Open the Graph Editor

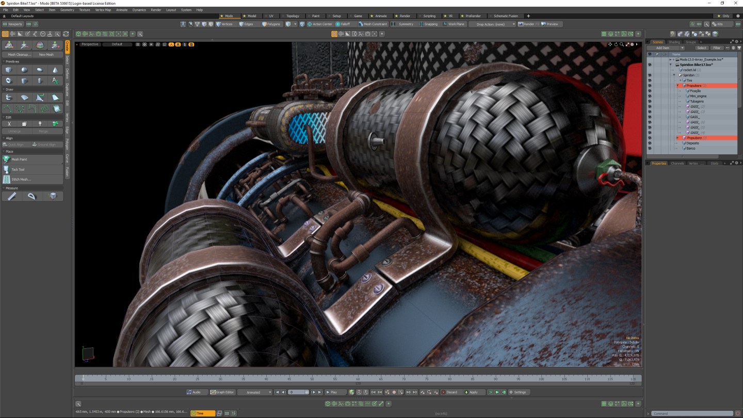click(222, 392)
